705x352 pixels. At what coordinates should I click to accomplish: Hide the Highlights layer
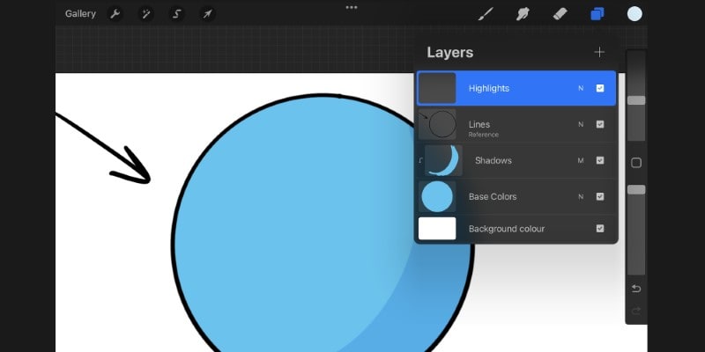(600, 88)
